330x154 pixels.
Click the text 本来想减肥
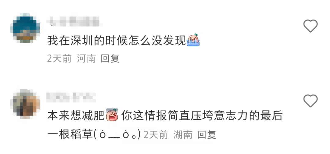coord(76,116)
